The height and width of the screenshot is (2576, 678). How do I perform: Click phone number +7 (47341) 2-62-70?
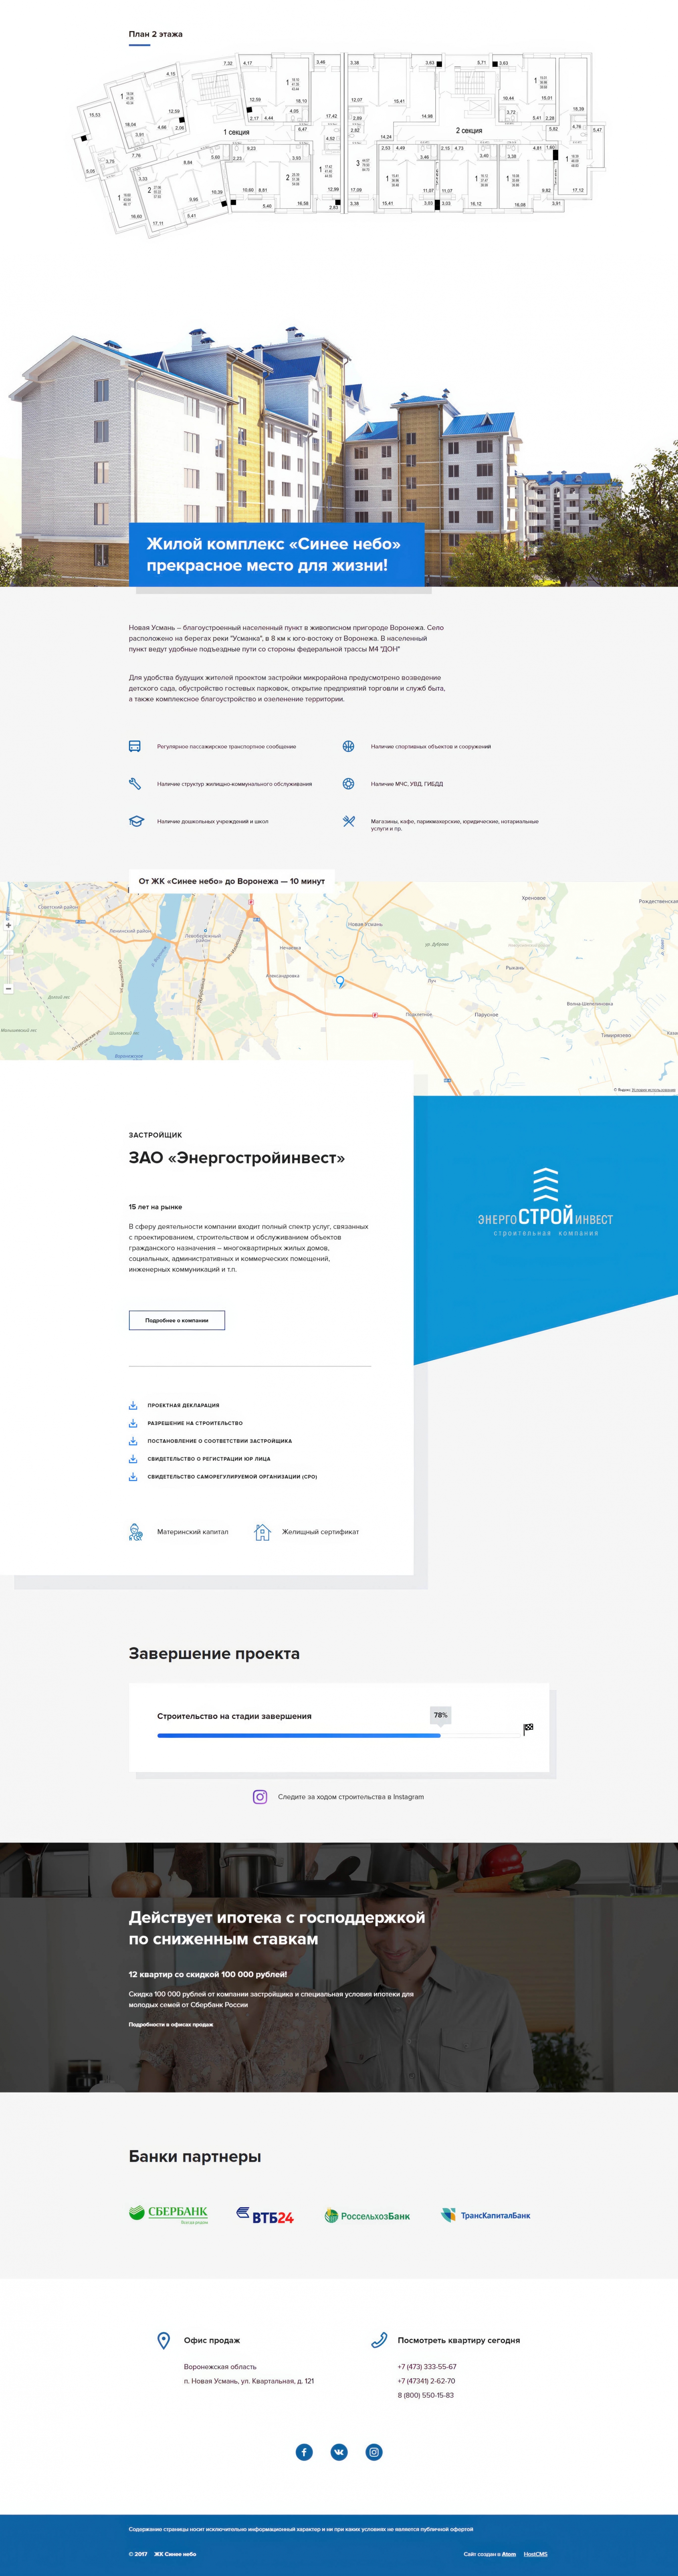click(x=426, y=2381)
